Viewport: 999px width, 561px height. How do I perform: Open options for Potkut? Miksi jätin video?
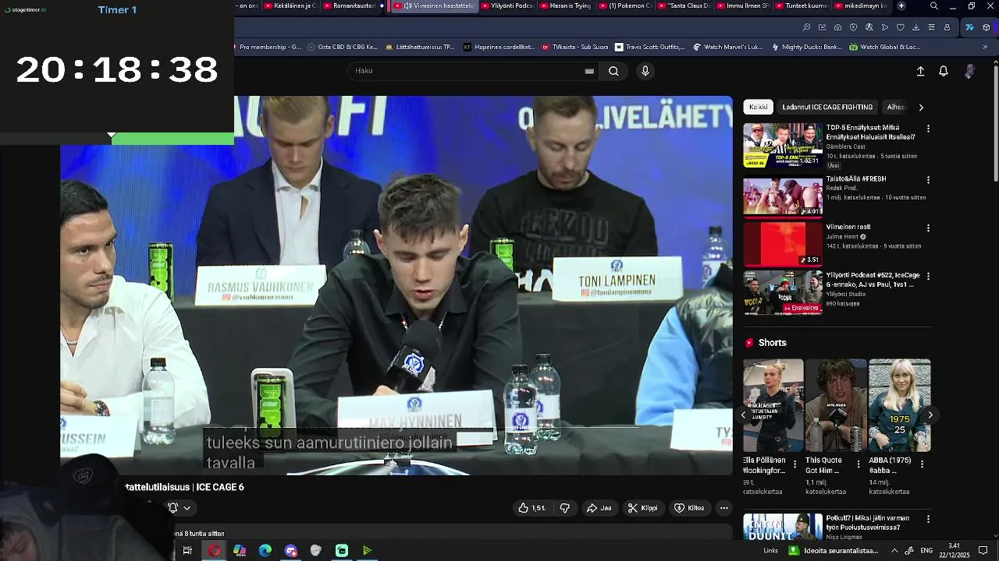[x=928, y=519]
